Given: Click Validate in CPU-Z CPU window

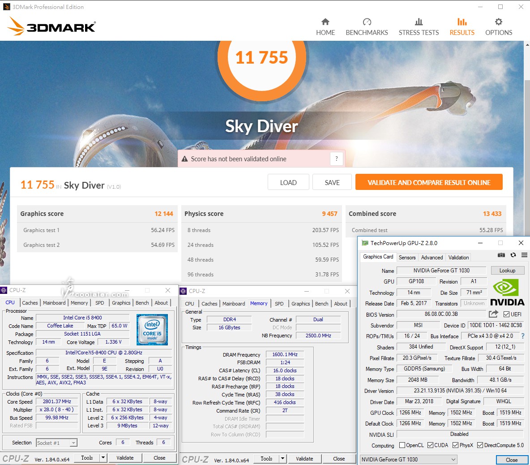Looking at the screenshot, I should pos(125,458).
